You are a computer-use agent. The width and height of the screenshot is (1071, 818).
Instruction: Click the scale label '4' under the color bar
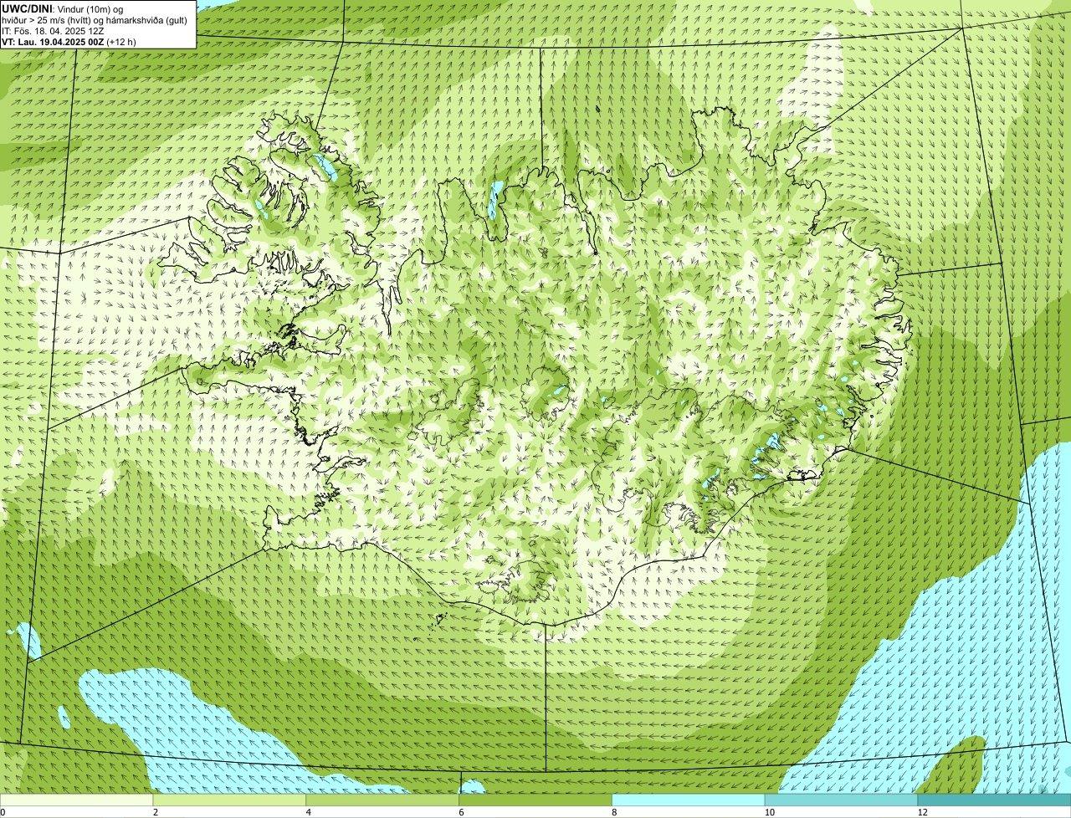[309, 812]
